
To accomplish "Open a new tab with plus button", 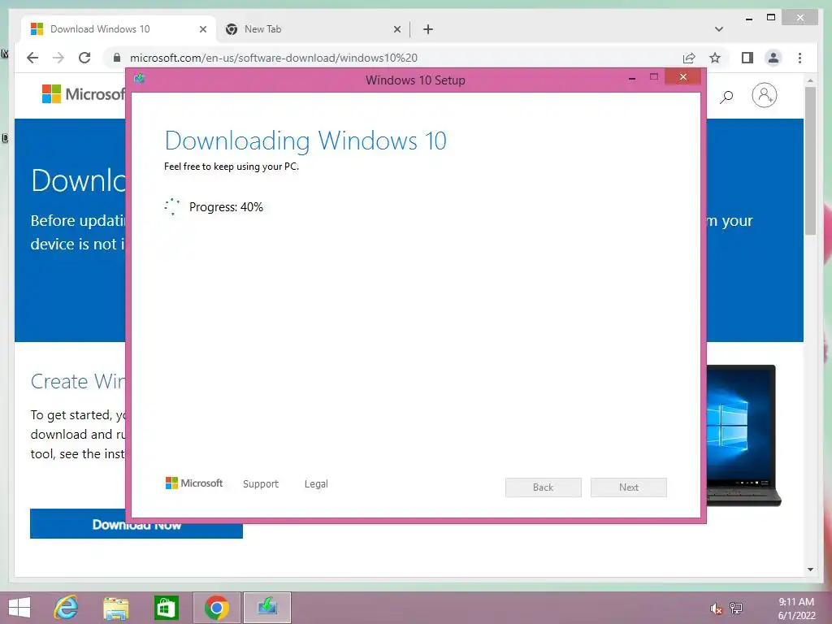I will [x=428, y=29].
